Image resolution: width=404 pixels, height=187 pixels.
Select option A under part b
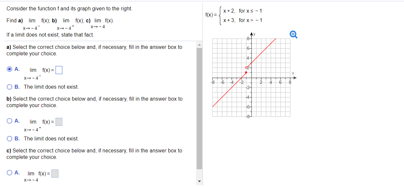[x=9, y=121]
